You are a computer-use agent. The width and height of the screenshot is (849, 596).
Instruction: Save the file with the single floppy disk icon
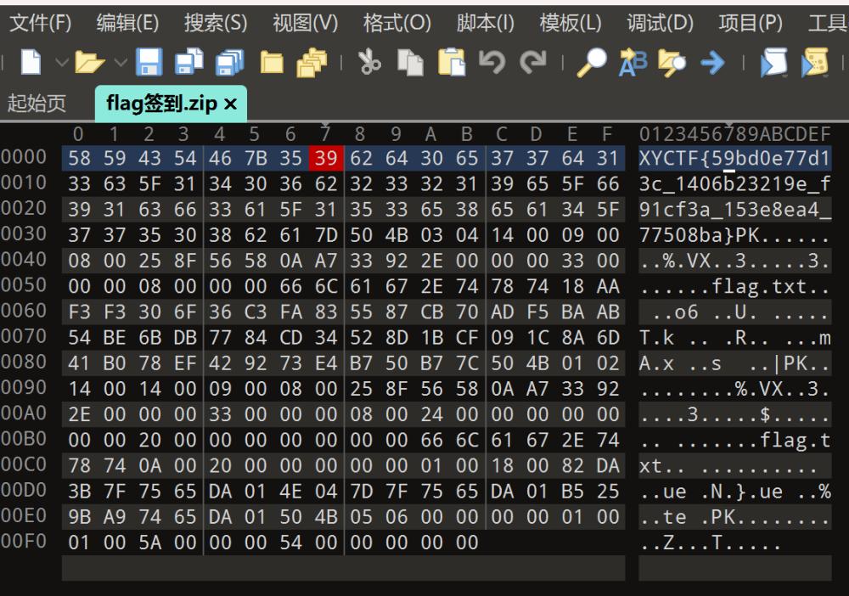pos(149,62)
